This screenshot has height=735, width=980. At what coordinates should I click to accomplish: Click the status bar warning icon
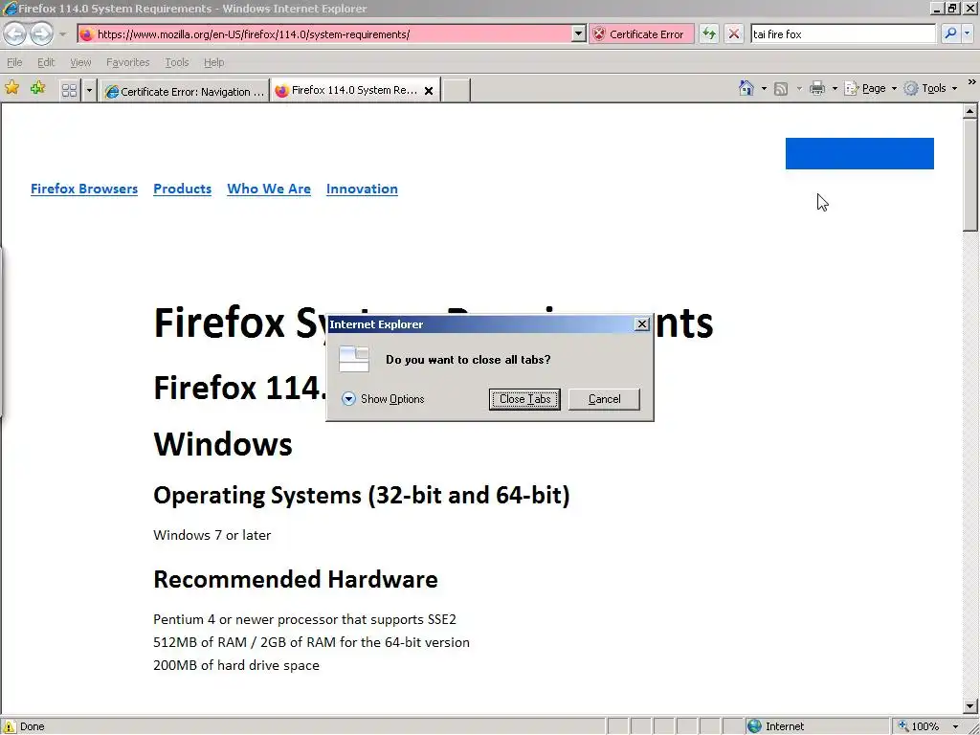coord(10,726)
